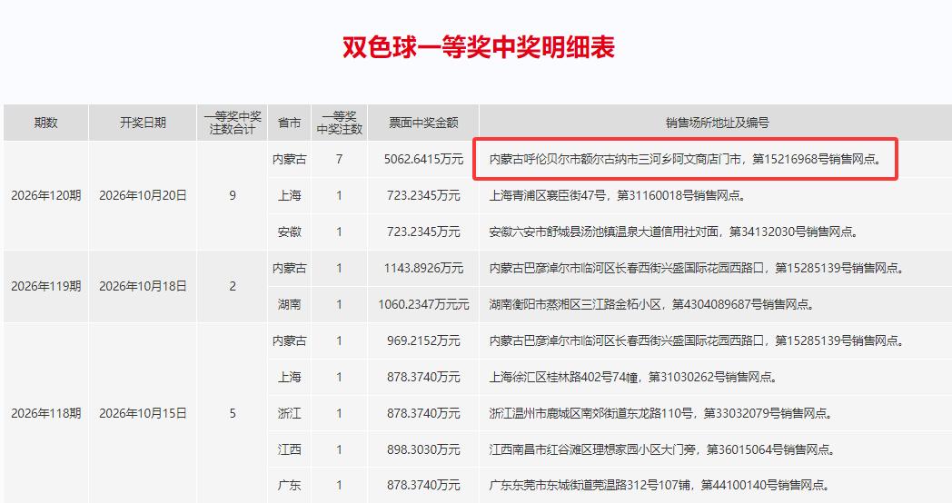This screenshot has width=952, height=503.
Task: Click winning count 1 in the 广东 row
Action: (339, 486)
